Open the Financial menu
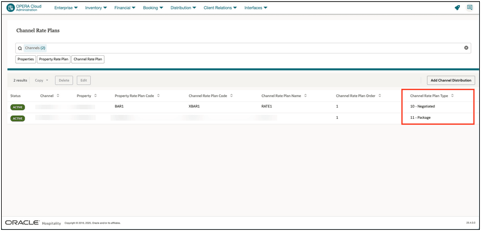This screenshot has height=231, width=481. tap(125, 8)
